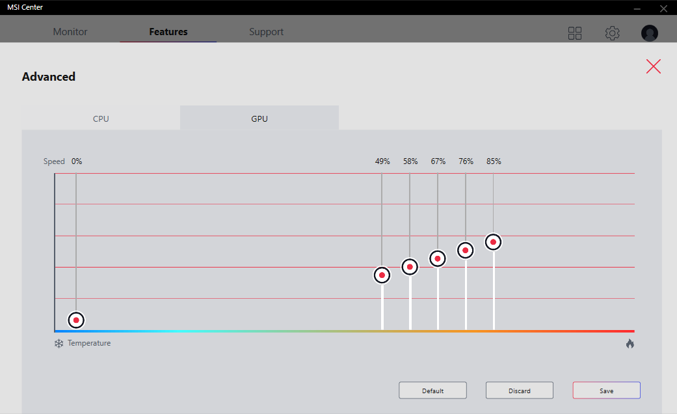Select the 67% fan curve point
Image resolution: width=677 pixels, height=414 pixels.
438,258
